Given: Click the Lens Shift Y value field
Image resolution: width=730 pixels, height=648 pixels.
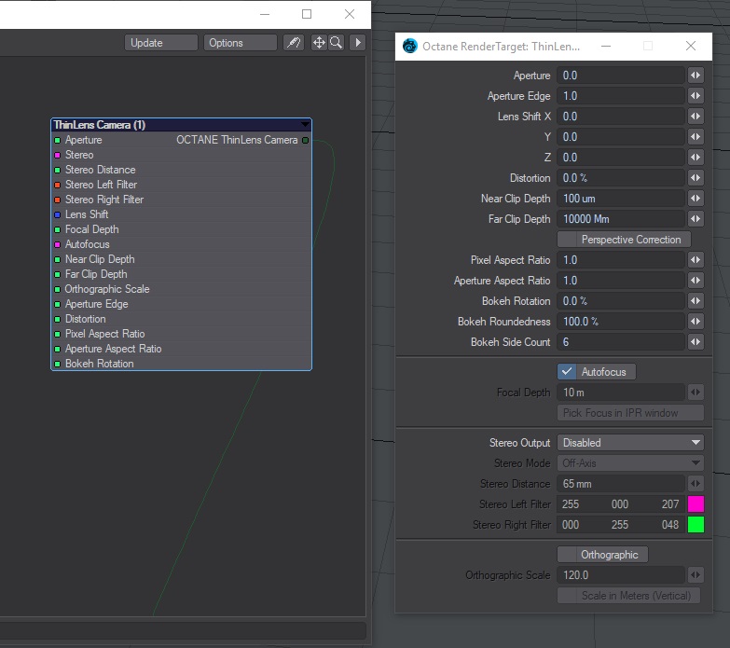Looking at the screenshot, I should click(x=621, y=137).
